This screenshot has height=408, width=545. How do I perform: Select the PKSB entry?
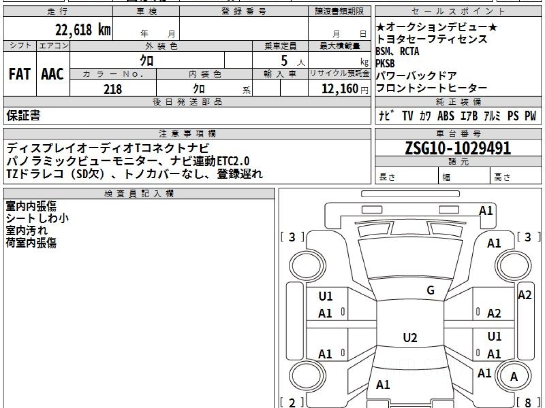(386, 64)
